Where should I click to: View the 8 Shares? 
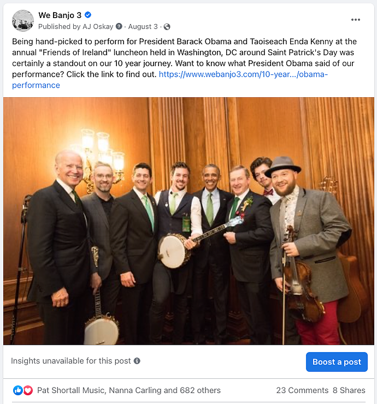pyautogui.click(x=349, y=390)
